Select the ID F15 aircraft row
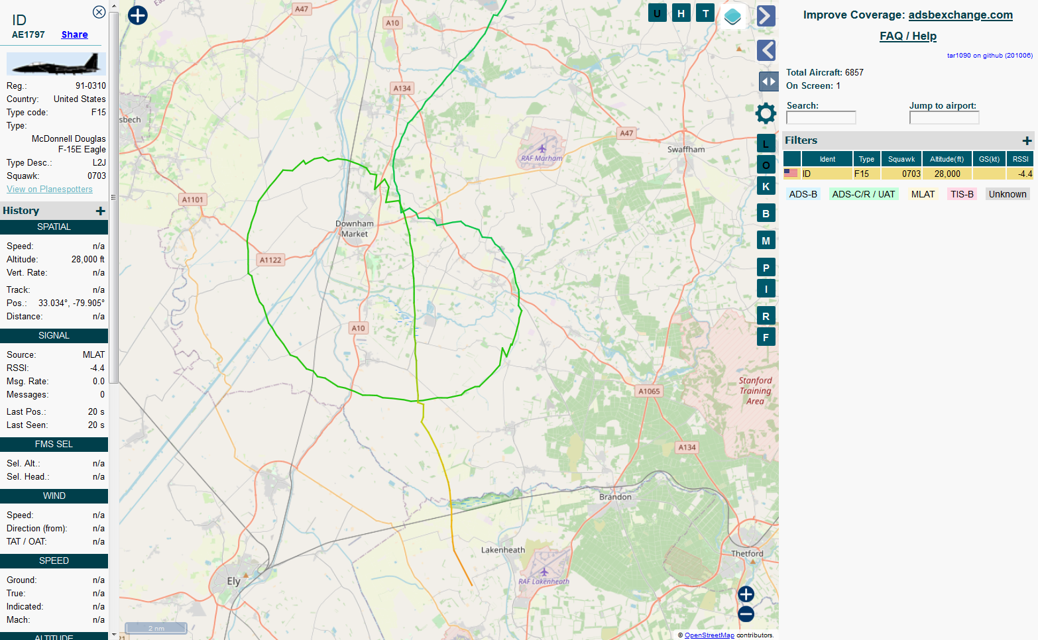 pyautogui.click(x=908, y=174)
